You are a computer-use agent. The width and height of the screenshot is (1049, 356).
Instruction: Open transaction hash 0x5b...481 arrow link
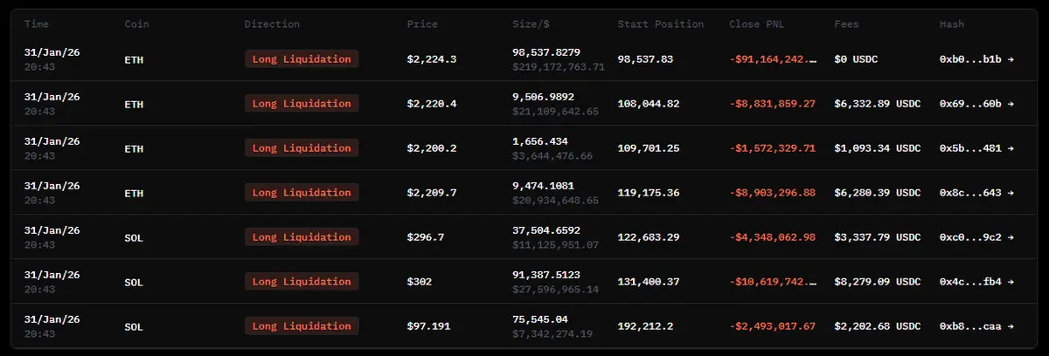click(976, 148)
